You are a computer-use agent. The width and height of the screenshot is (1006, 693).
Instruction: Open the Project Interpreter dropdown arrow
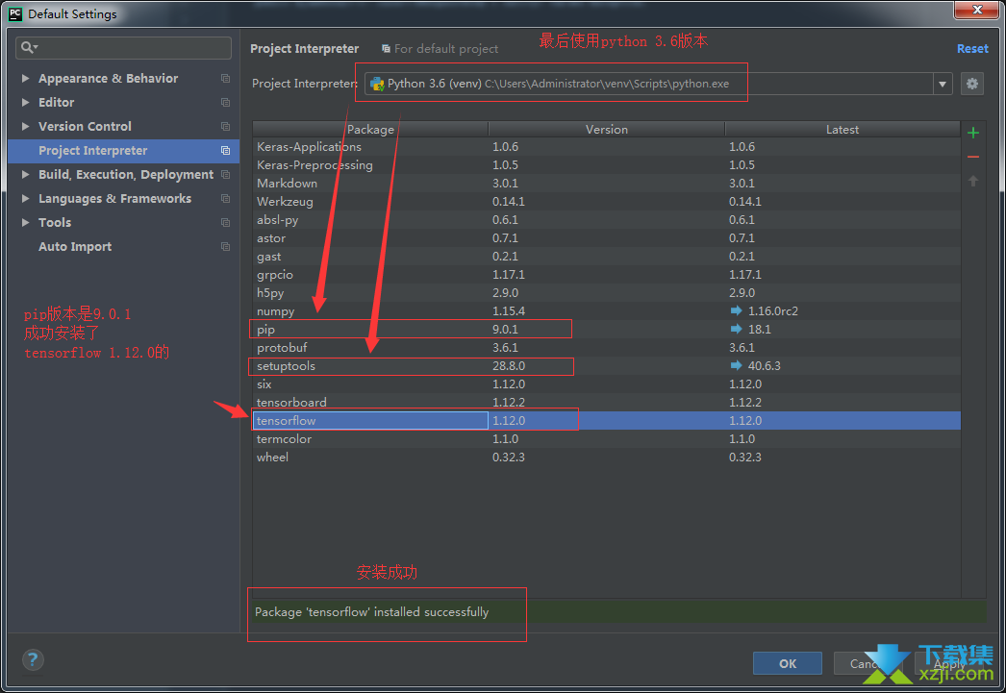(942, 84)
